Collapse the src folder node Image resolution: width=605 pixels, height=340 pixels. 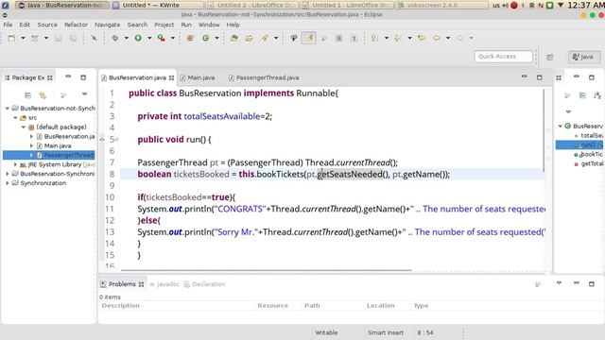(15, 117)
